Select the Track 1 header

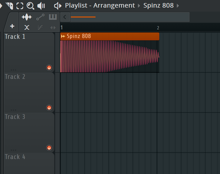29,52
